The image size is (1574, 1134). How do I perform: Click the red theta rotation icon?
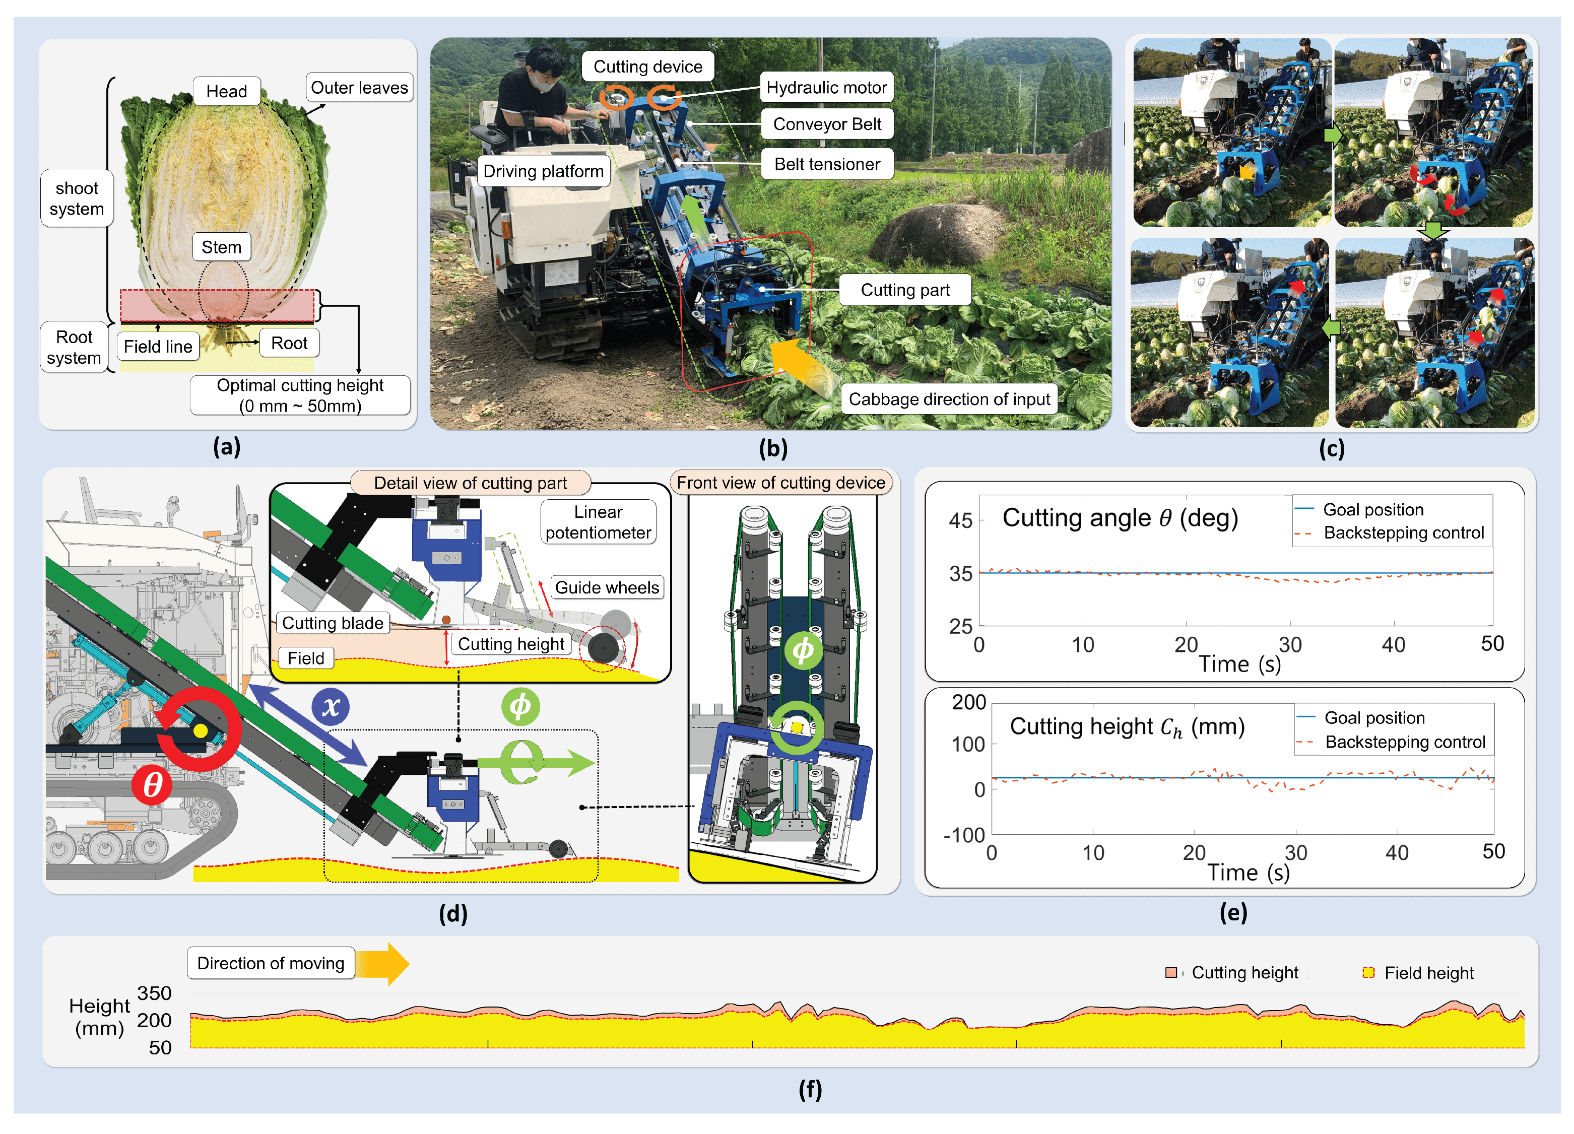coord(152,784)
